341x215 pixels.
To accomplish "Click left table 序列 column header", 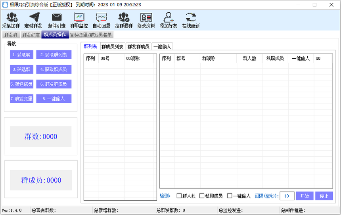I will pos(91,59).
